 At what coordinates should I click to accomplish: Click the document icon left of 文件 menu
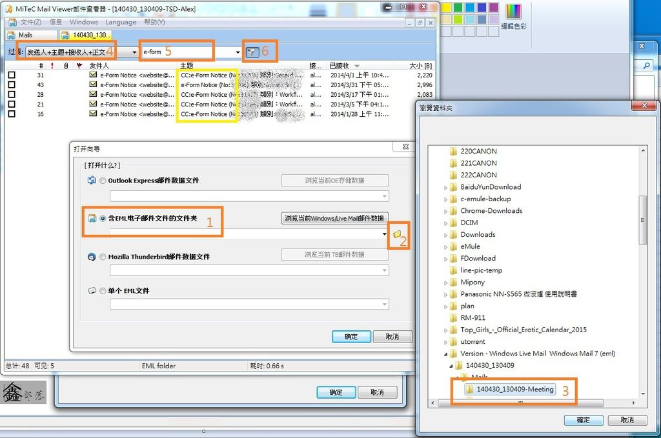coord(13,22)
